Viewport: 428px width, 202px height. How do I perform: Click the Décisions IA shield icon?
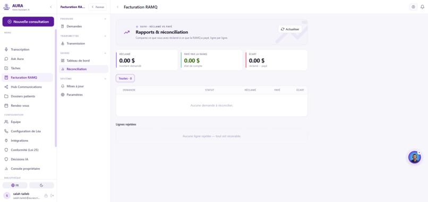click(x=6, y=159)
